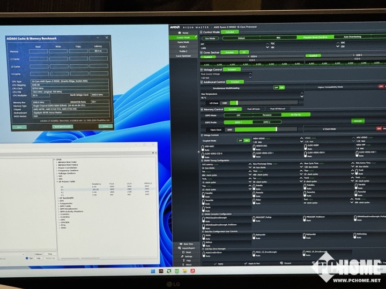386x289 pixels.
Task: Click Push All Auto button
Action: (x=254, y=109)
